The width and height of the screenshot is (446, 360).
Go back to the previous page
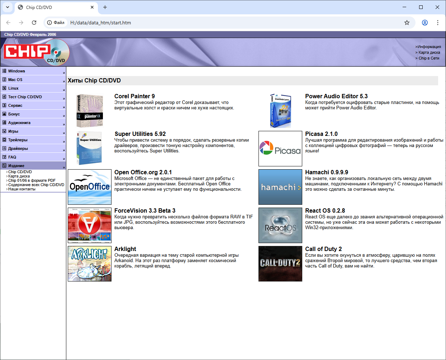[8, 23]
